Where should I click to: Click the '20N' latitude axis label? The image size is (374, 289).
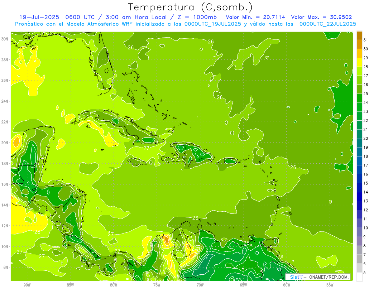[5, 143]
